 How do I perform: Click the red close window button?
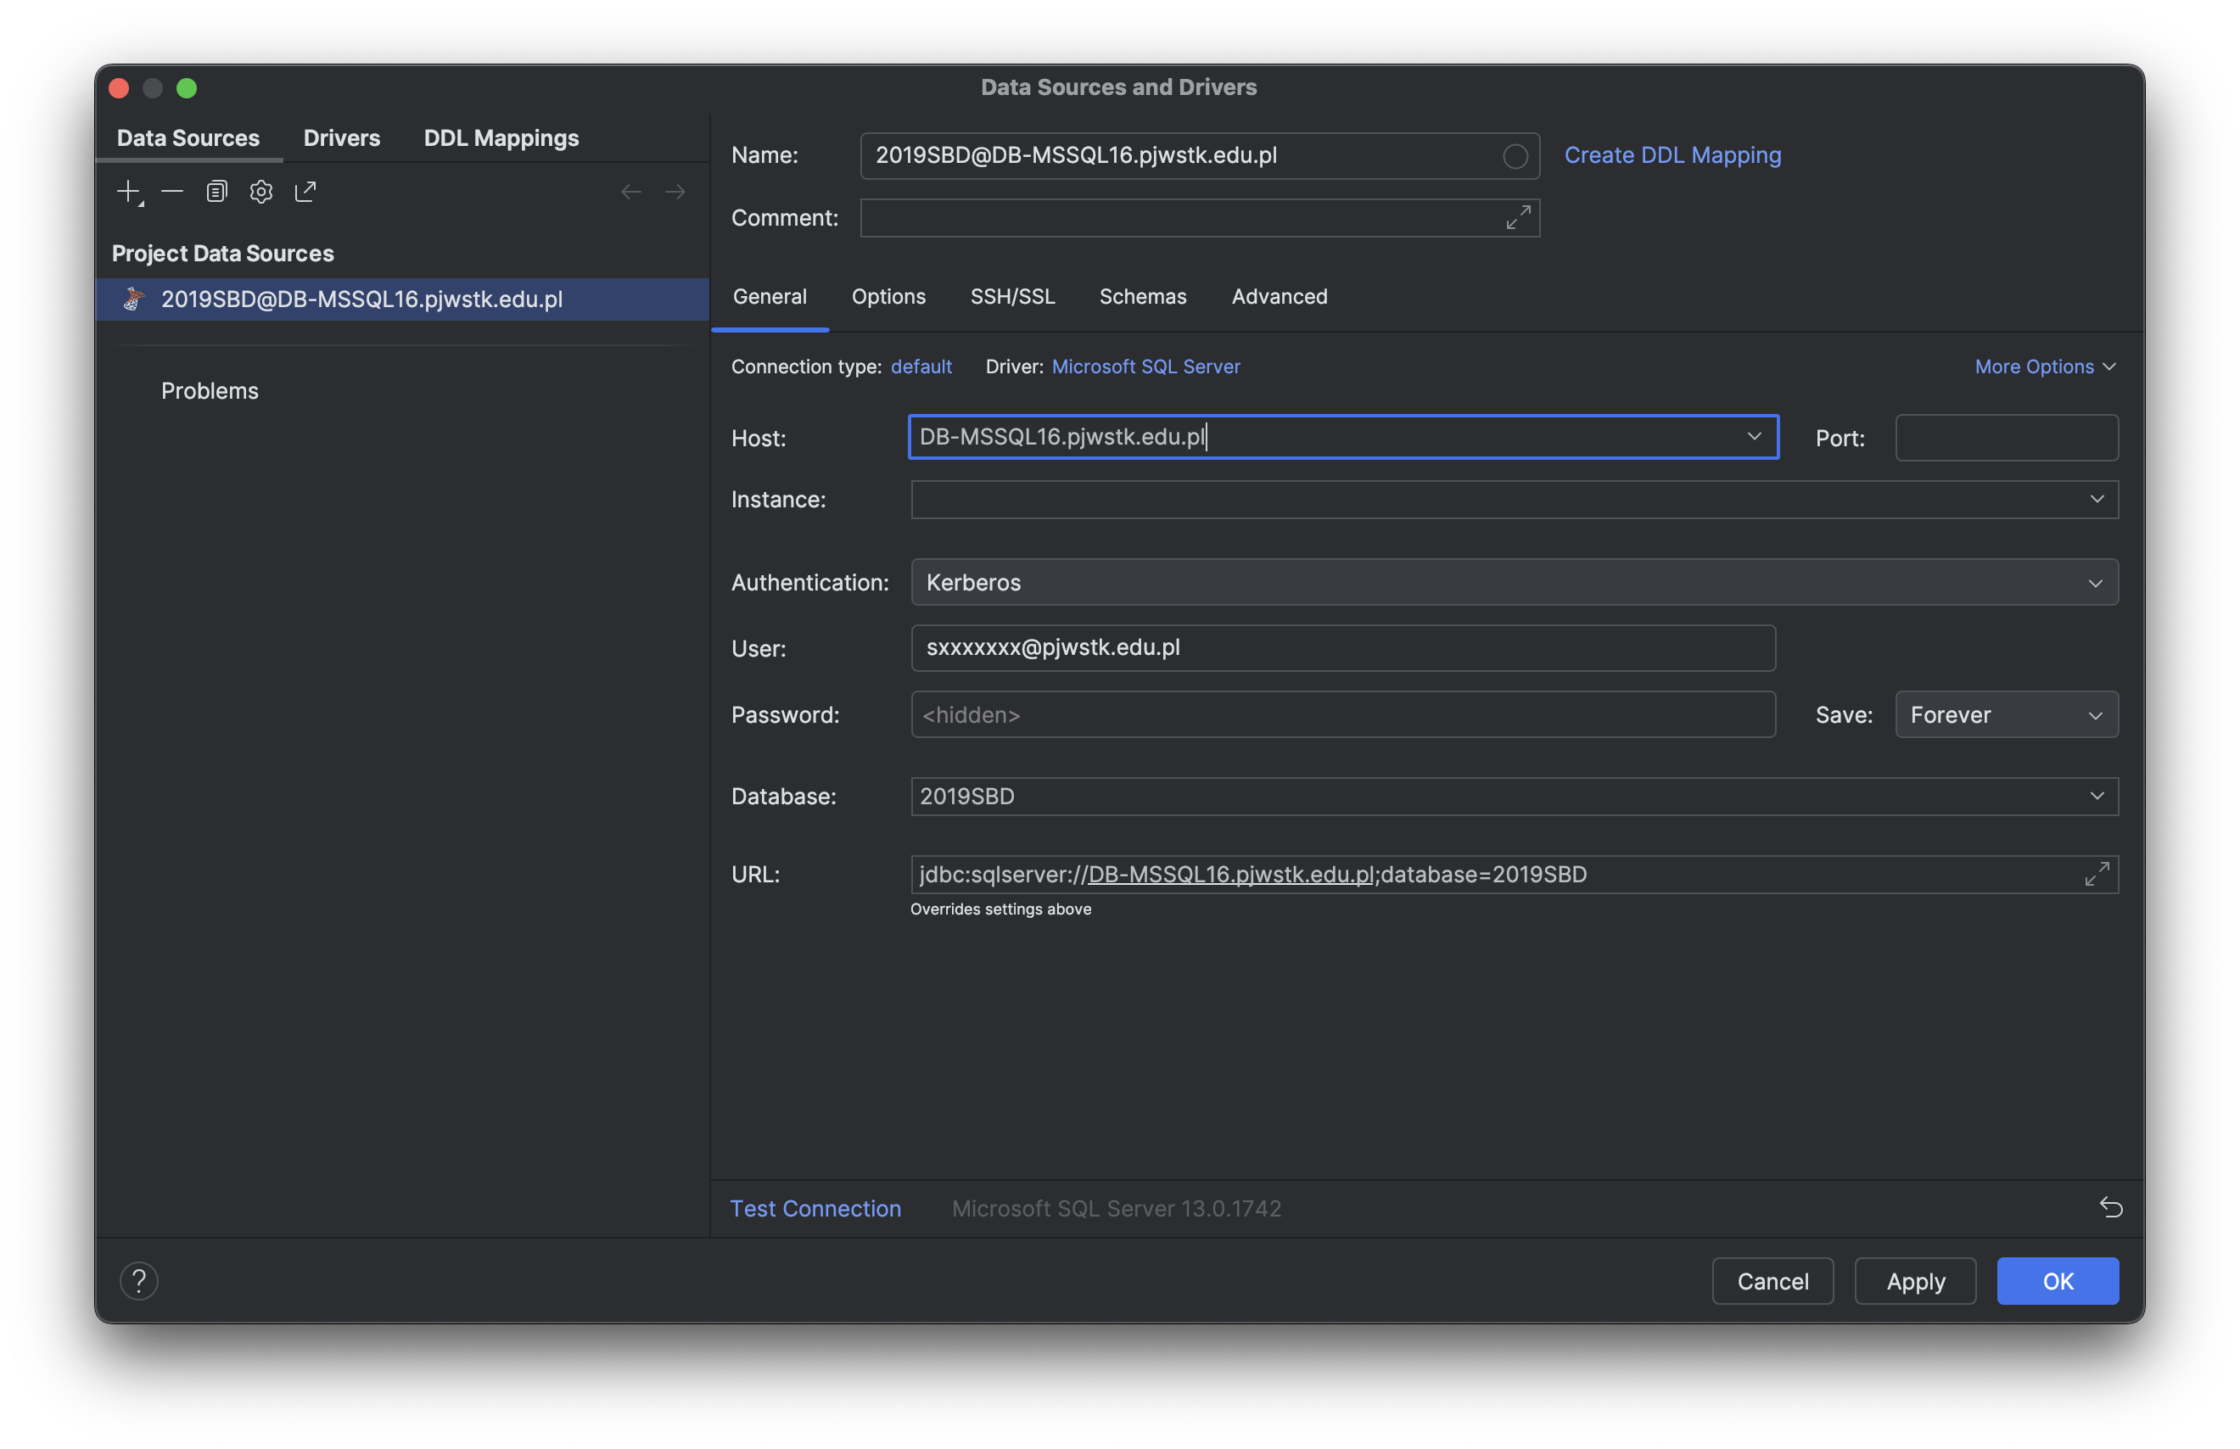pos(119,88)
